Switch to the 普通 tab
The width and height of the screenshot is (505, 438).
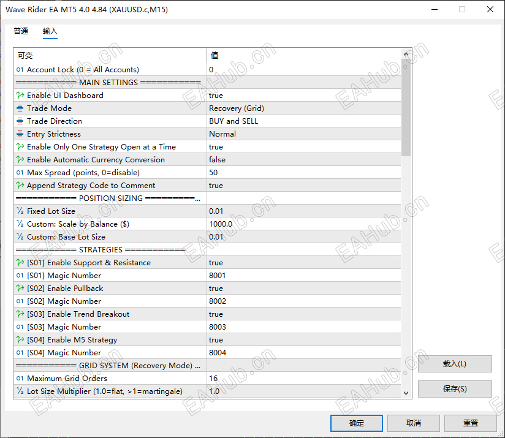click(x=21, y=31)
